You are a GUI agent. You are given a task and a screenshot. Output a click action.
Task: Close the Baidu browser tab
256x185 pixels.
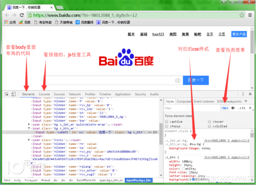(51, 7)
